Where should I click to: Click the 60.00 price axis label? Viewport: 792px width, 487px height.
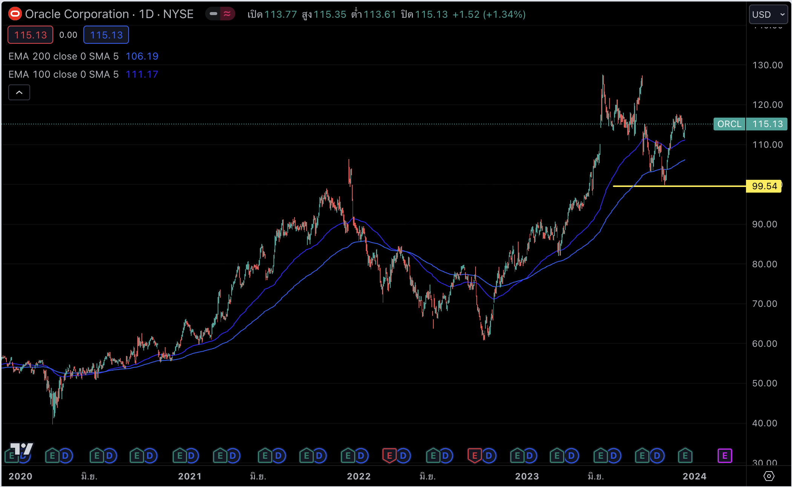pyautogui.click(x=764, y=344)
